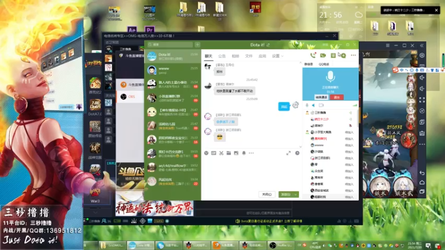
Task: Open OBS from the Windows taskbar
Action: 281,245
